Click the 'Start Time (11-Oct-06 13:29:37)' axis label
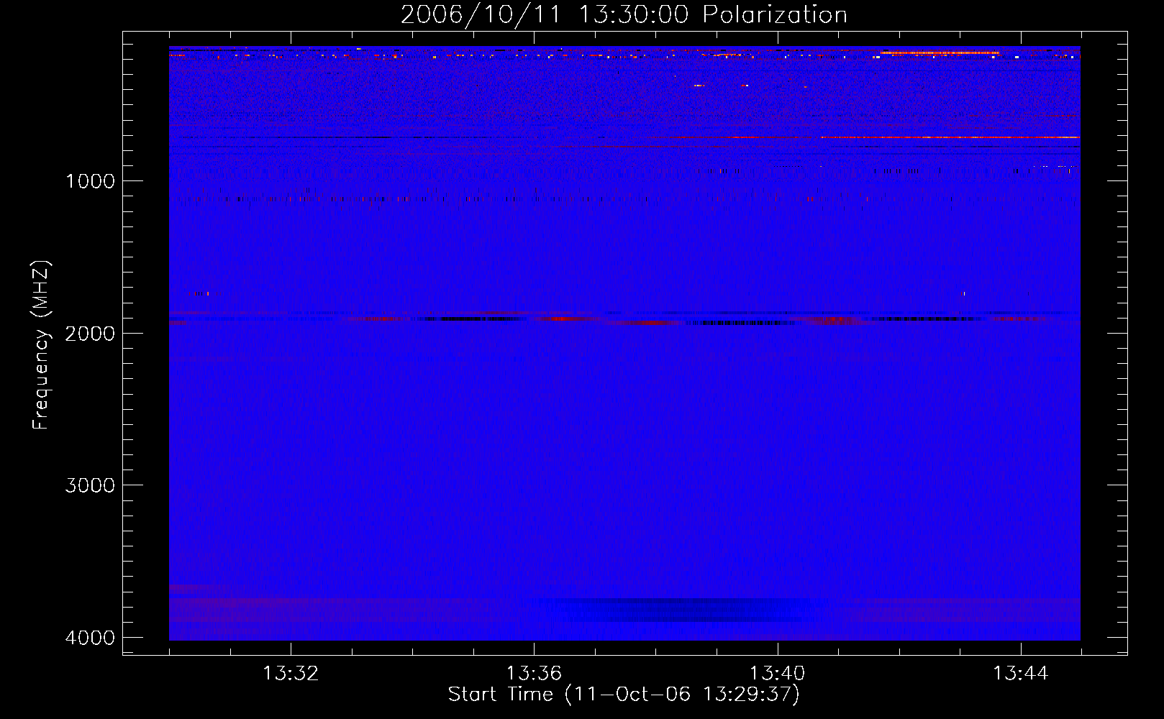Viewport: 1164px width, 719px height. [x=624, y=695]
